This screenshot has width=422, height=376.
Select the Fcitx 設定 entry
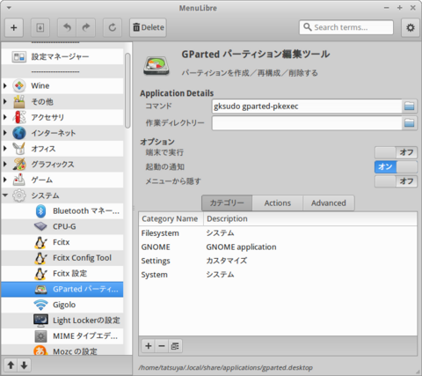click(62, 273)
